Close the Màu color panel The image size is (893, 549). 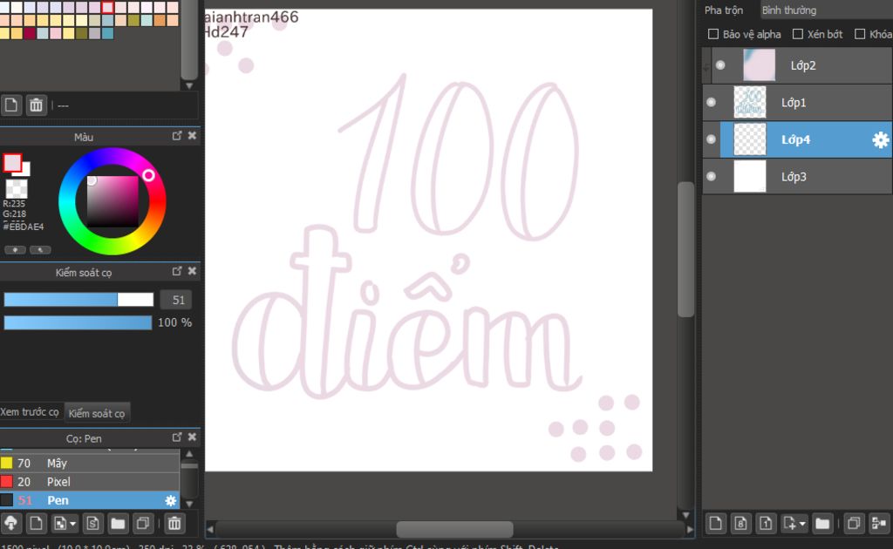pyautogui.click(x=192, y=136)
